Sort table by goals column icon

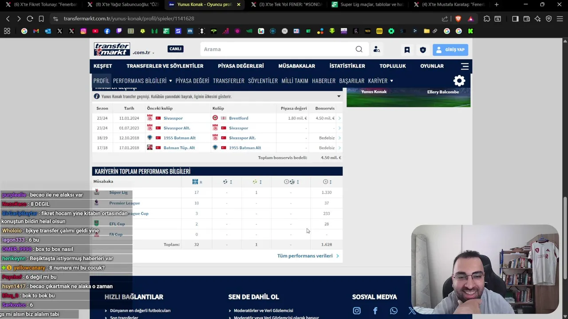click(227, 182)
